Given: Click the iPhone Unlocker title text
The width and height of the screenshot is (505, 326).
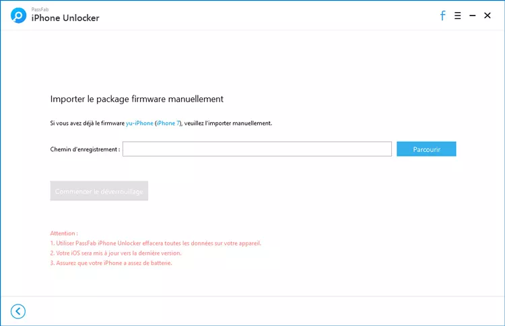Looking at the screenshot, I should tap(65, 18).
